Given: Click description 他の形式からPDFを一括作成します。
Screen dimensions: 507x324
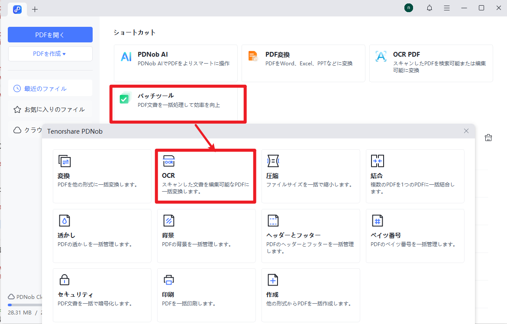Looking at the screenshot, I should click(x=309, y=303).
